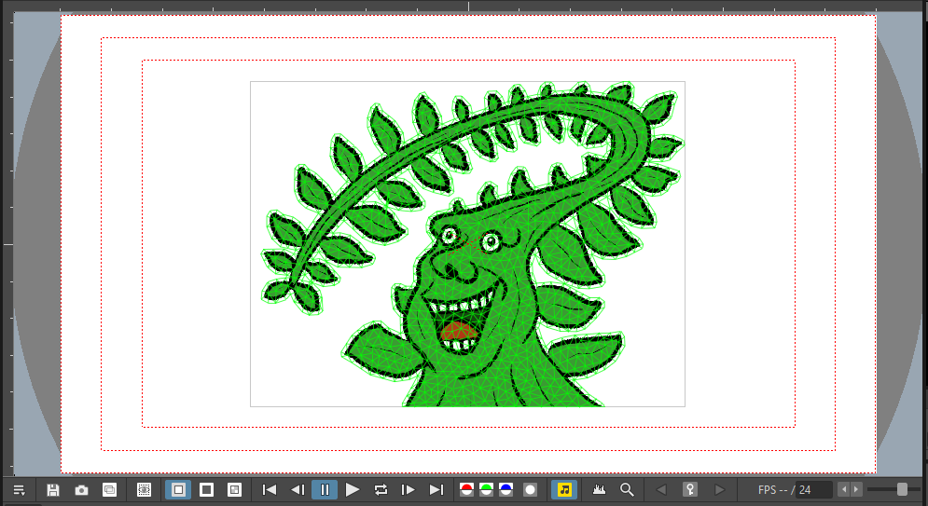Go to the next key (right triangle)
The width and height of the screenshot is (928, 506).
[719, 490]
